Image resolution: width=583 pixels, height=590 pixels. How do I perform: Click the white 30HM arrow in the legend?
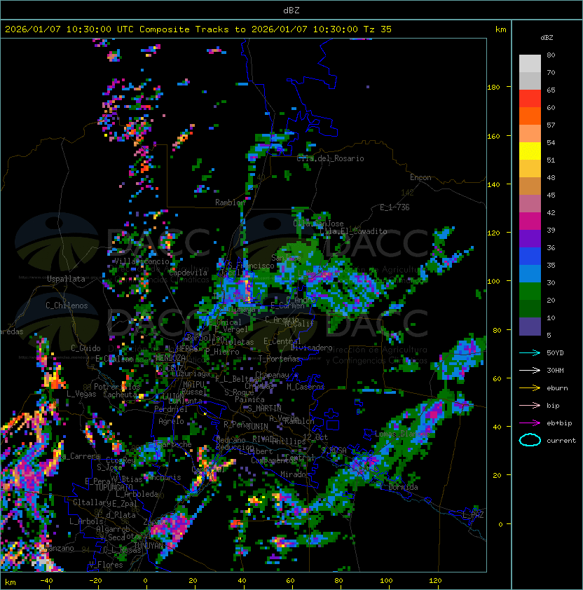(x=530, y=370)
